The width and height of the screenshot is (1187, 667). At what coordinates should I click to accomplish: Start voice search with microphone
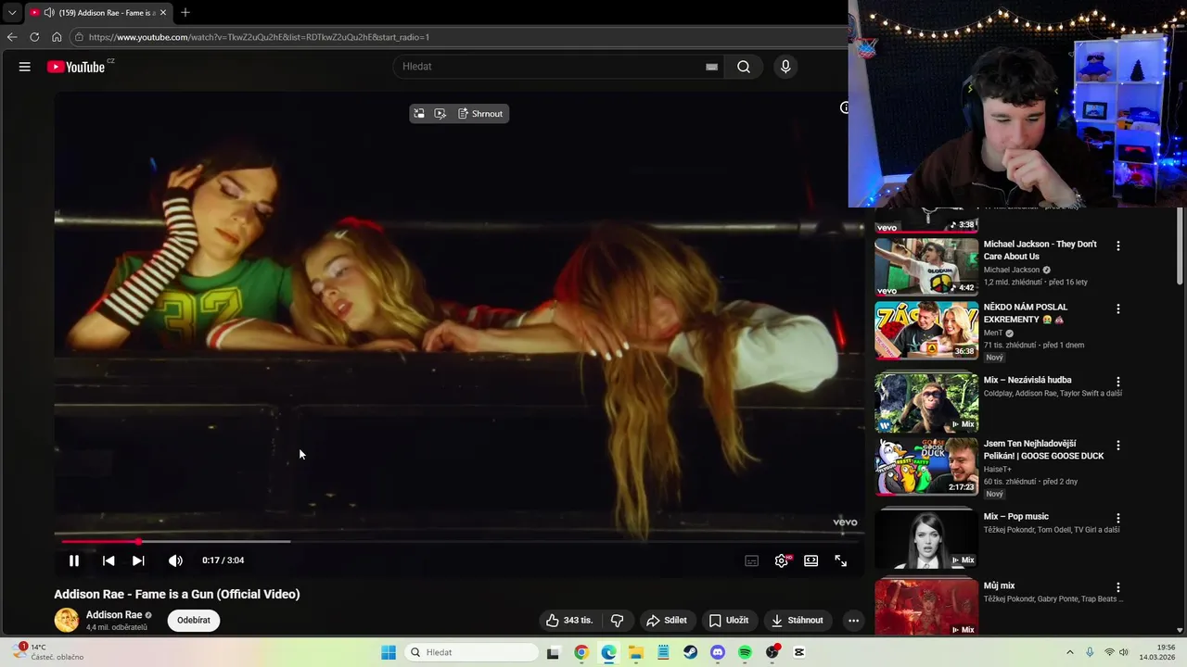(x=785, y=67)
